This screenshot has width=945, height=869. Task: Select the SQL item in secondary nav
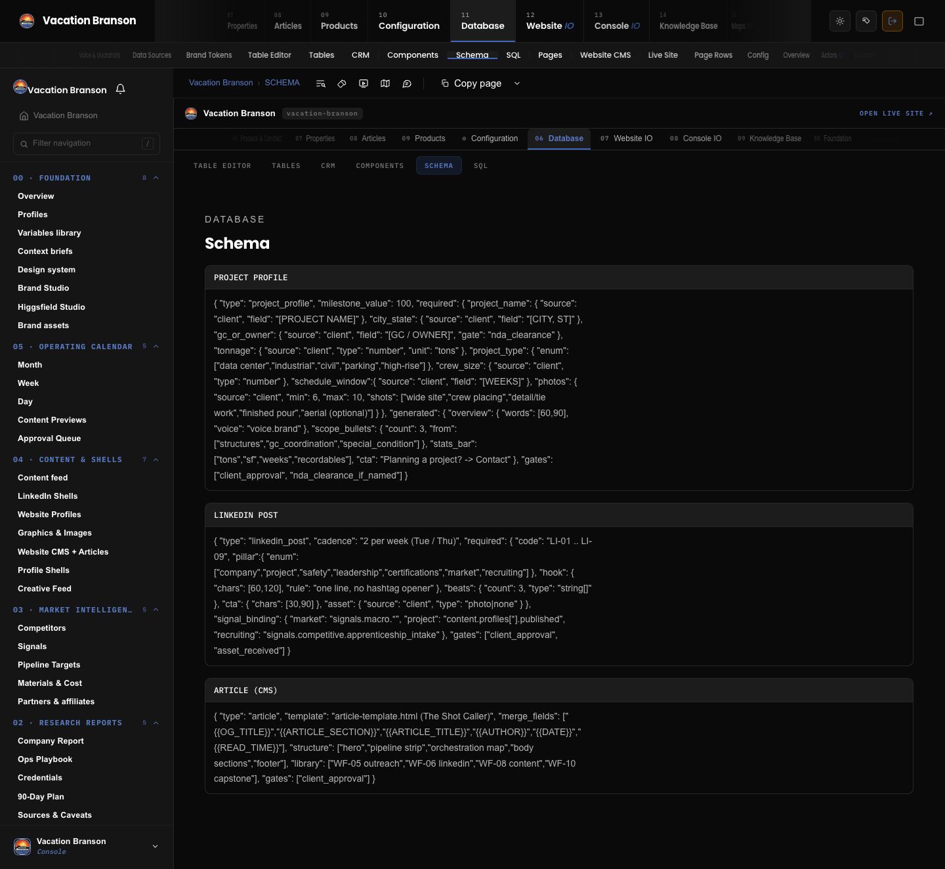pyautogui.click(x=513, y=55)
